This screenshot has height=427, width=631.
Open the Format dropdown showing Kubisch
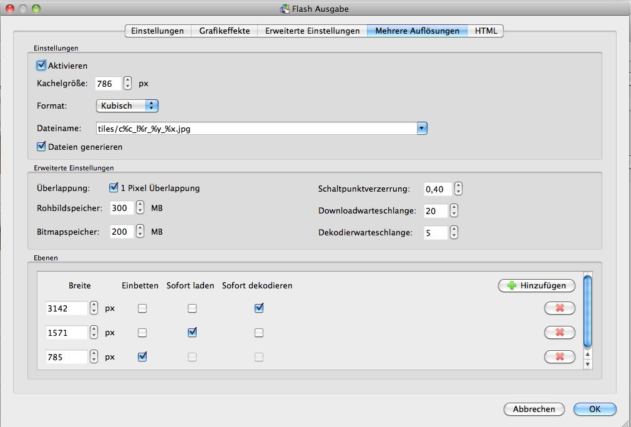pos(127,106)
